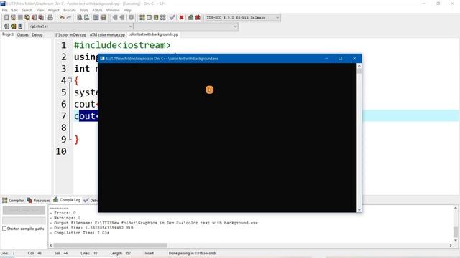Image resolution: width=460 pixels, height=258 pixels.
Task: Click the Unindent toolbar icon
Action: [122, 17]
